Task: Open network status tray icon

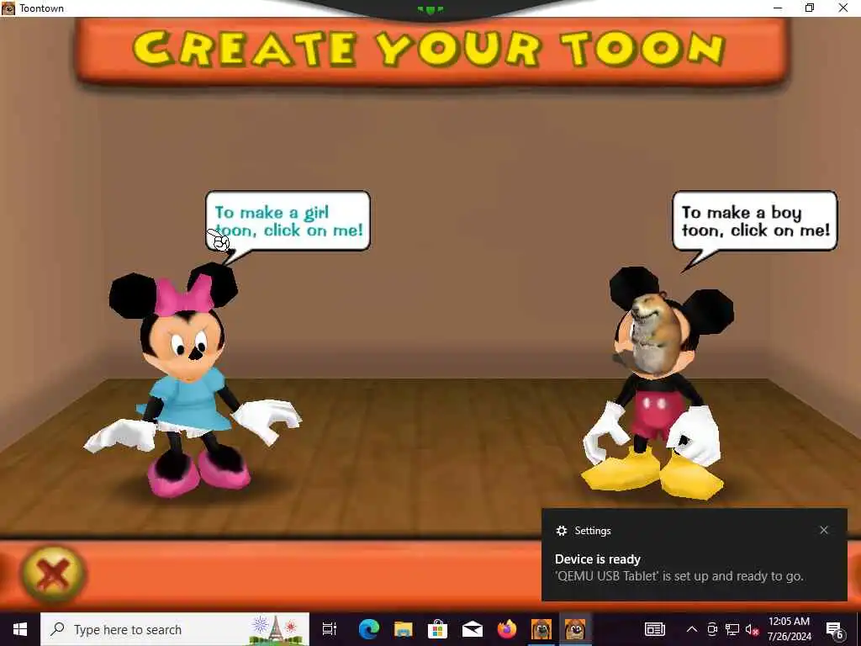Action: tap(732, 629)
